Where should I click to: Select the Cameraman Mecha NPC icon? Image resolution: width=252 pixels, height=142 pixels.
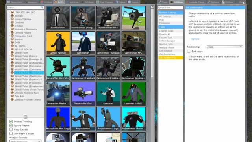58,94
